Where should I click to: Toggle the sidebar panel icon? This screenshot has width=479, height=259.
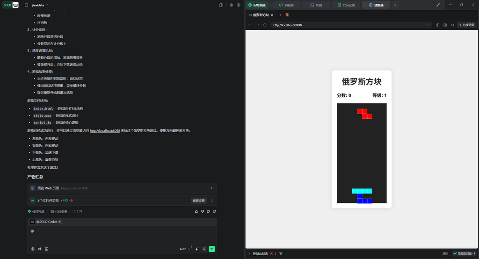pos(26,5)
